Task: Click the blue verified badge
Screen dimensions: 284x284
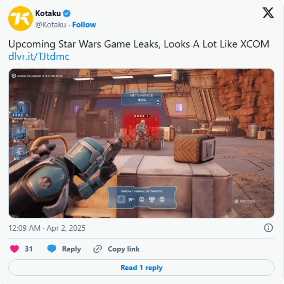Action: point(67,13)
